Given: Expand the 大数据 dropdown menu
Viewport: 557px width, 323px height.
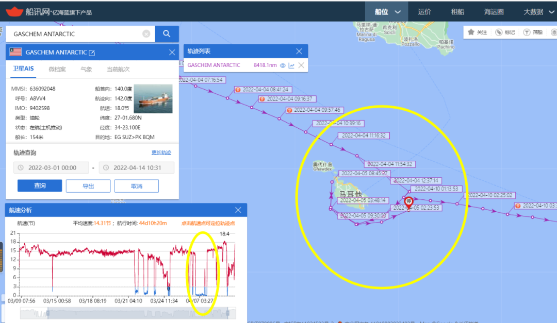Looking at the screenshot, I should coord(551,12).
